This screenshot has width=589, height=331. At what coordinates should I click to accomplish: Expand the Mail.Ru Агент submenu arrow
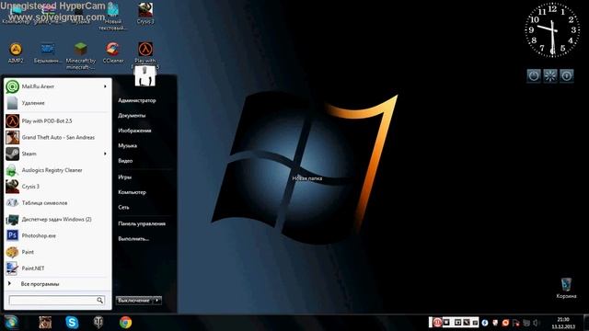pyautogui.click(x=105, y=86)
